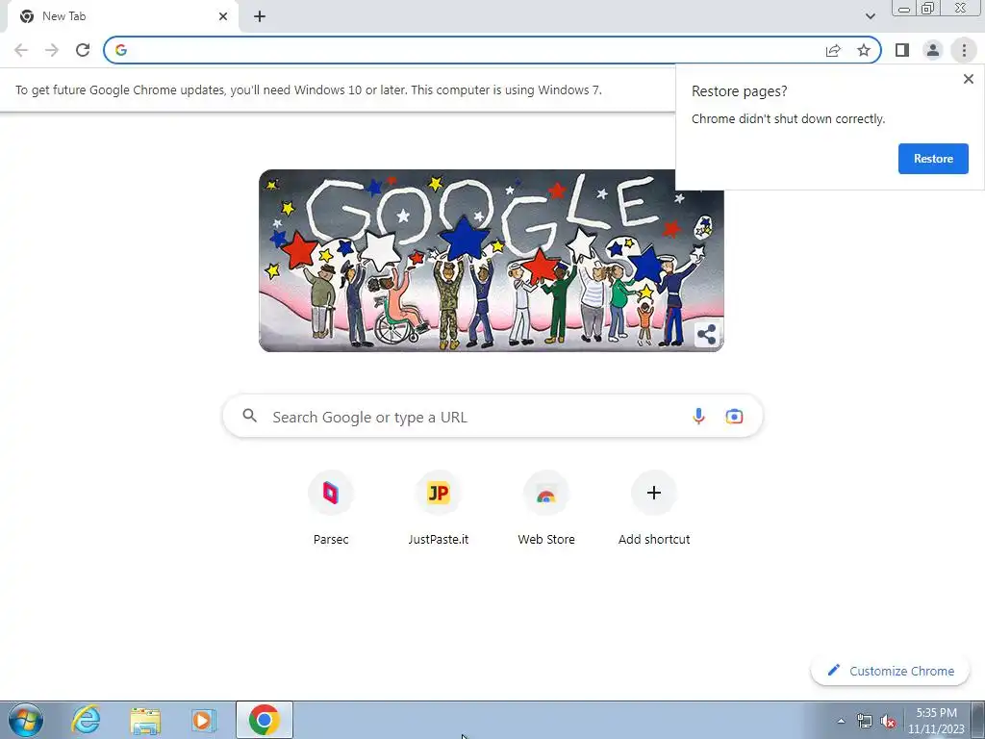
Task: Click the Google icon in the address bar
Action: click(x=121, y=50)
